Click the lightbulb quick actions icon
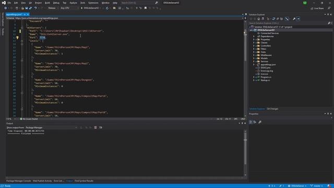 coord(17,38)
